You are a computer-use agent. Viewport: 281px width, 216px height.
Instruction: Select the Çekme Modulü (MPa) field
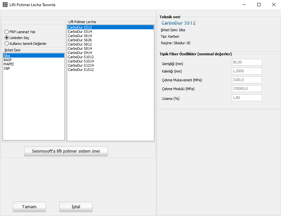pos(247,89)
